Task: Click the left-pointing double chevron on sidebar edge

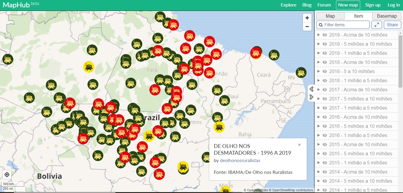Action: 311,89
